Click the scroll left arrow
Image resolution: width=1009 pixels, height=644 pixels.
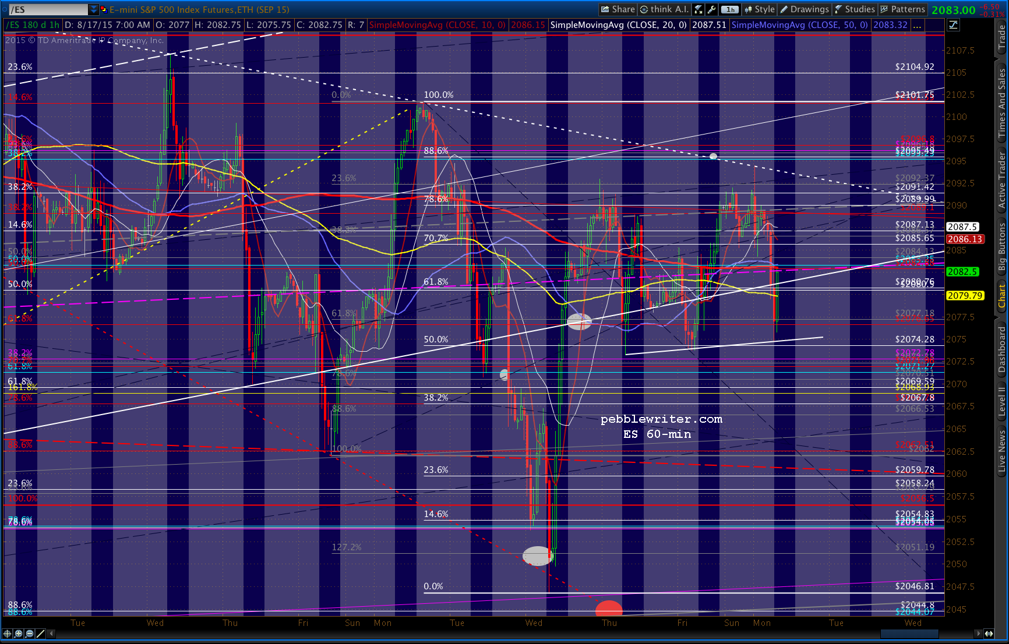tap(52, 634)
